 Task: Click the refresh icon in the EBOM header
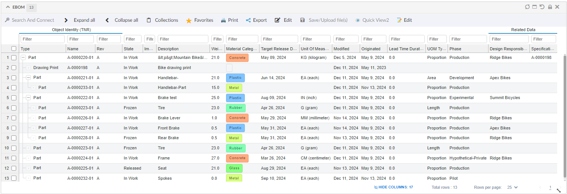click(x=527, y=7)
